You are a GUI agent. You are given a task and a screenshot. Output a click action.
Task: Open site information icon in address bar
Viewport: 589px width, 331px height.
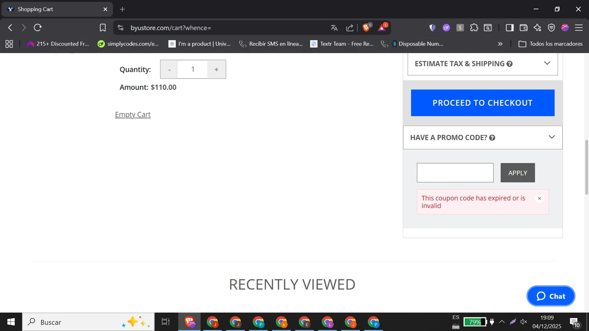(x=121, y=28)
